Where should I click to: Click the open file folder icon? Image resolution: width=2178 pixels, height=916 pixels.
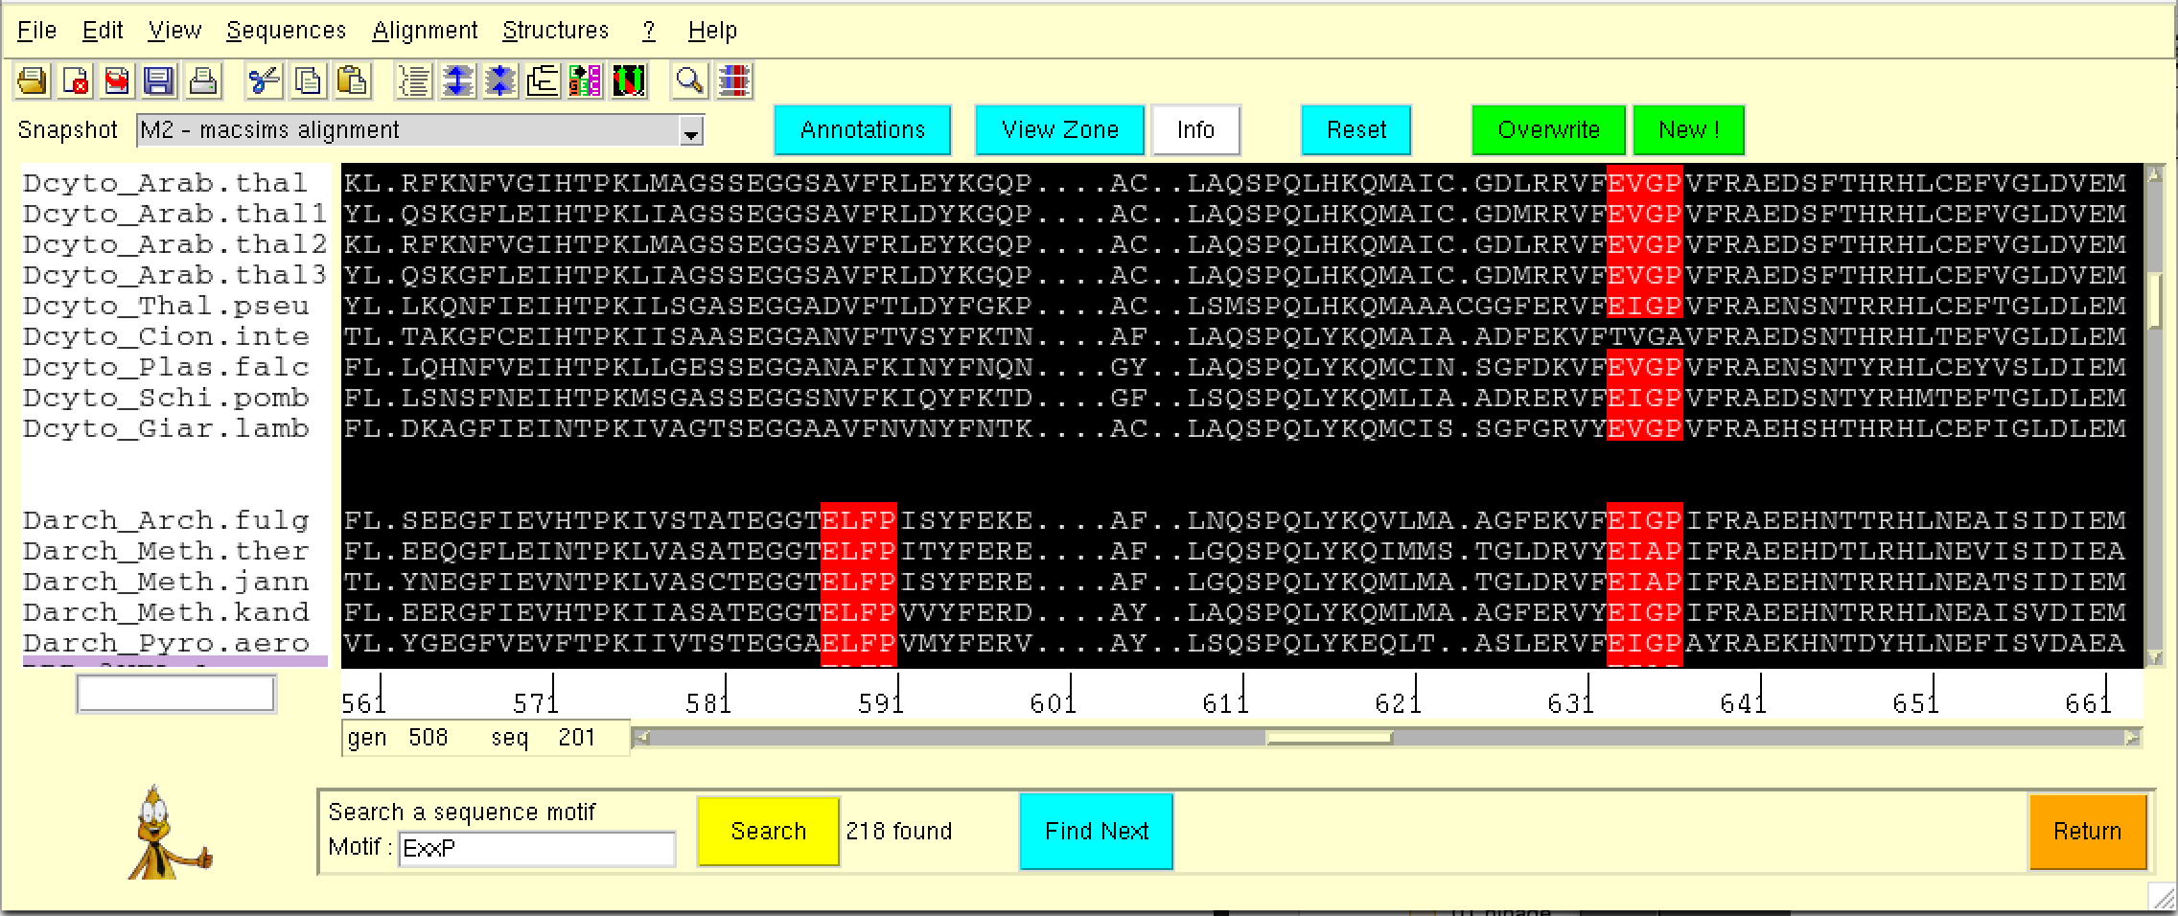[32, 81]
